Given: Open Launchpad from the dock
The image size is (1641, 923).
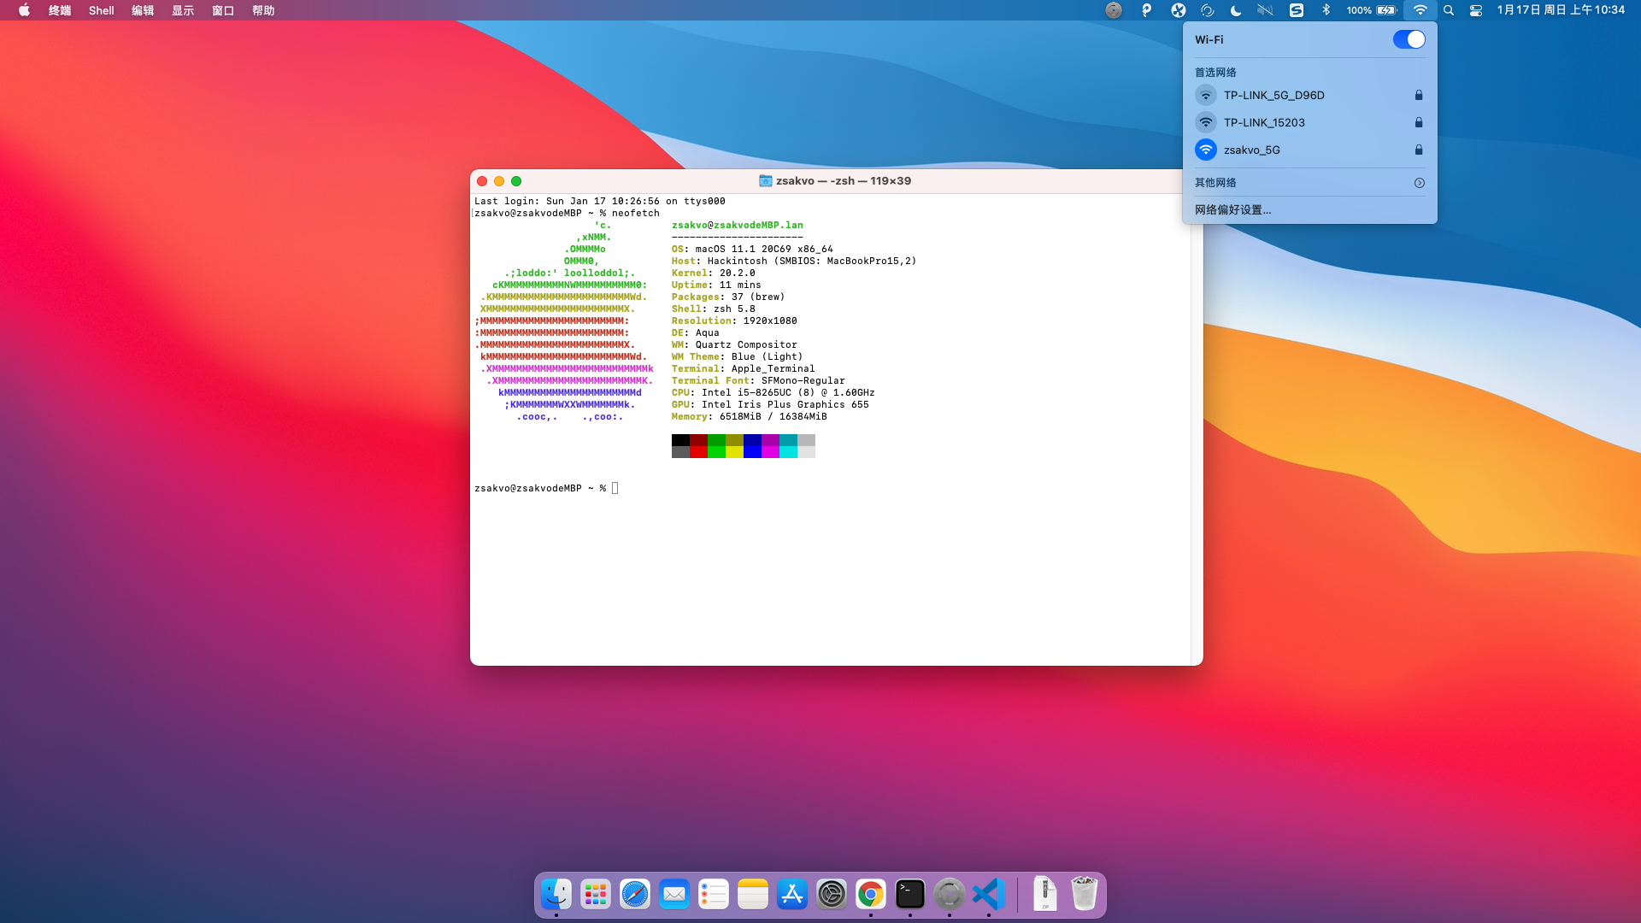Looking at the screenshot, I should pos(596,894).
